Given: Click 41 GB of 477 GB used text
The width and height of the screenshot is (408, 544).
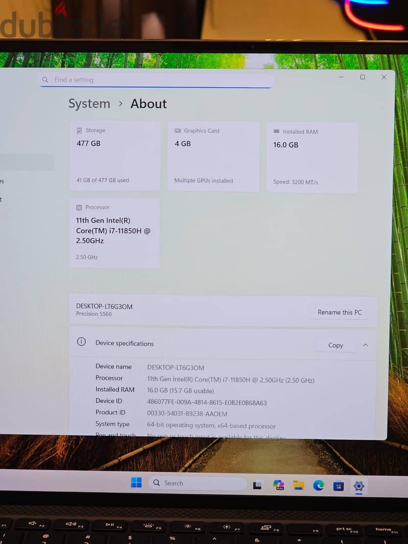Looking at the screenshot, I should [103, 180].
